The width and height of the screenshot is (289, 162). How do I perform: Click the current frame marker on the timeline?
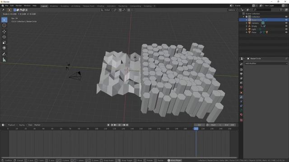tap(196, 129)
